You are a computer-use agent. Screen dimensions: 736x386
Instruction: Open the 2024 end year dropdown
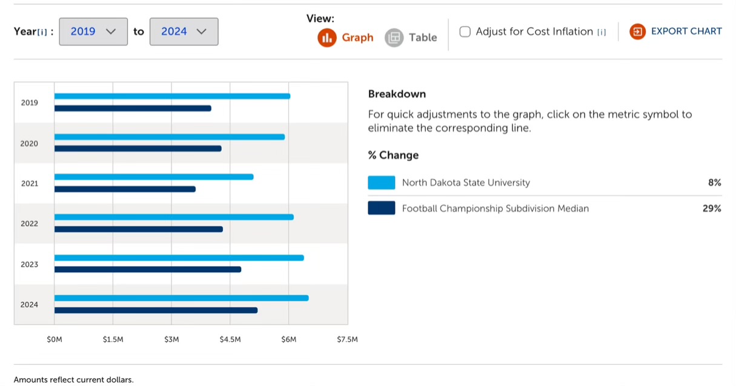[184, 31]
